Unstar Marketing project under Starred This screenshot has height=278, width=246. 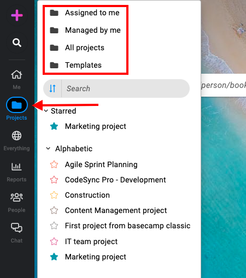[x=54, y=126]
